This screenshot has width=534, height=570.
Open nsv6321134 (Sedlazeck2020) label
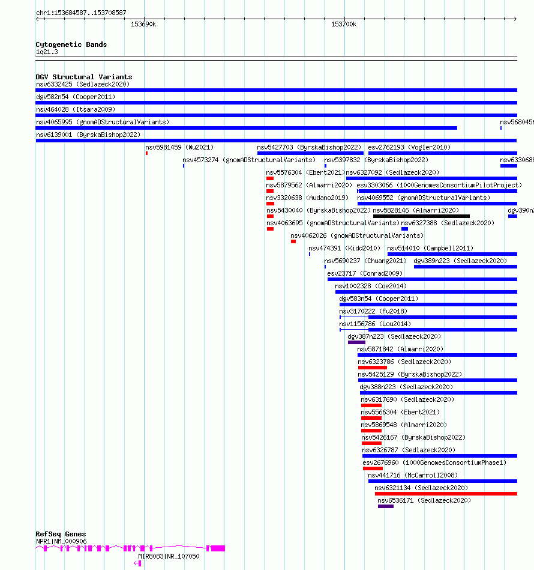coord(421,488)
